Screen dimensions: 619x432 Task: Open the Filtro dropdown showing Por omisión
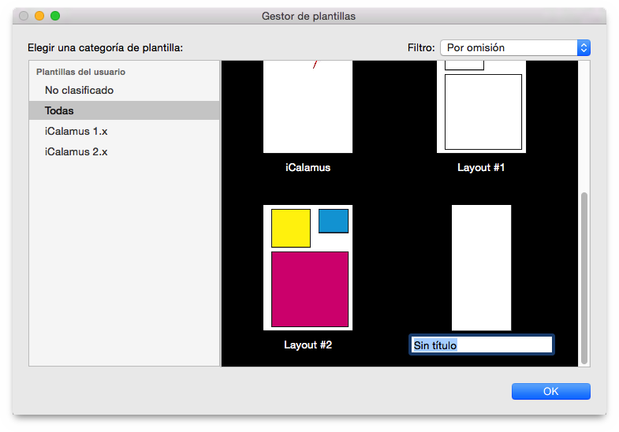coord(515,48)
